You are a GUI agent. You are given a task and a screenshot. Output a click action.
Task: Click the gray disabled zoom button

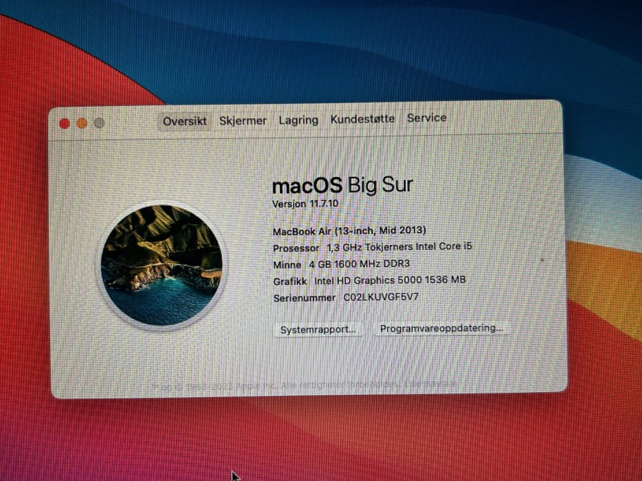(100, 123)
